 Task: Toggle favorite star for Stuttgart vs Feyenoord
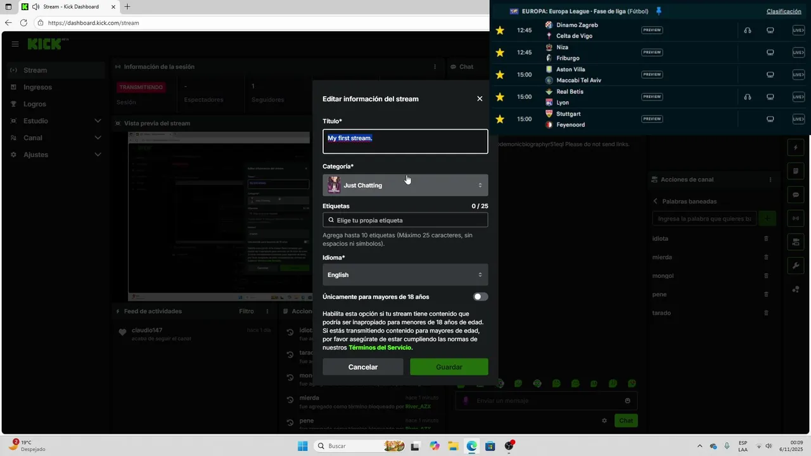[500, 119]
